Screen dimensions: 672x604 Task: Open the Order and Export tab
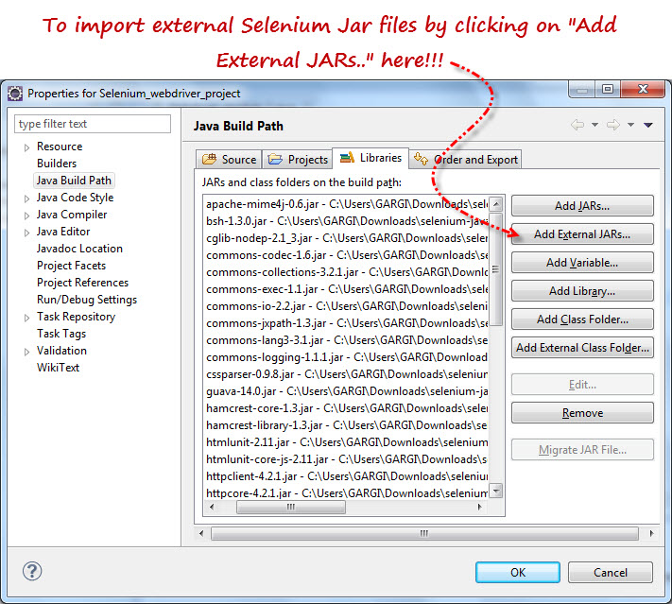(x=465, y=160)
